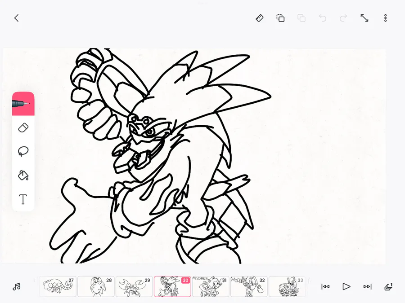This screenshot has height=303, width=405.
Task: Select the lasso selection tool
Action: click(x=23, y=151)
